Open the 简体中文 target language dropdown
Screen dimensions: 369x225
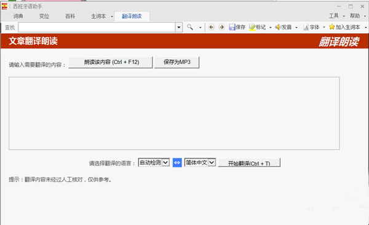point(200,162)
